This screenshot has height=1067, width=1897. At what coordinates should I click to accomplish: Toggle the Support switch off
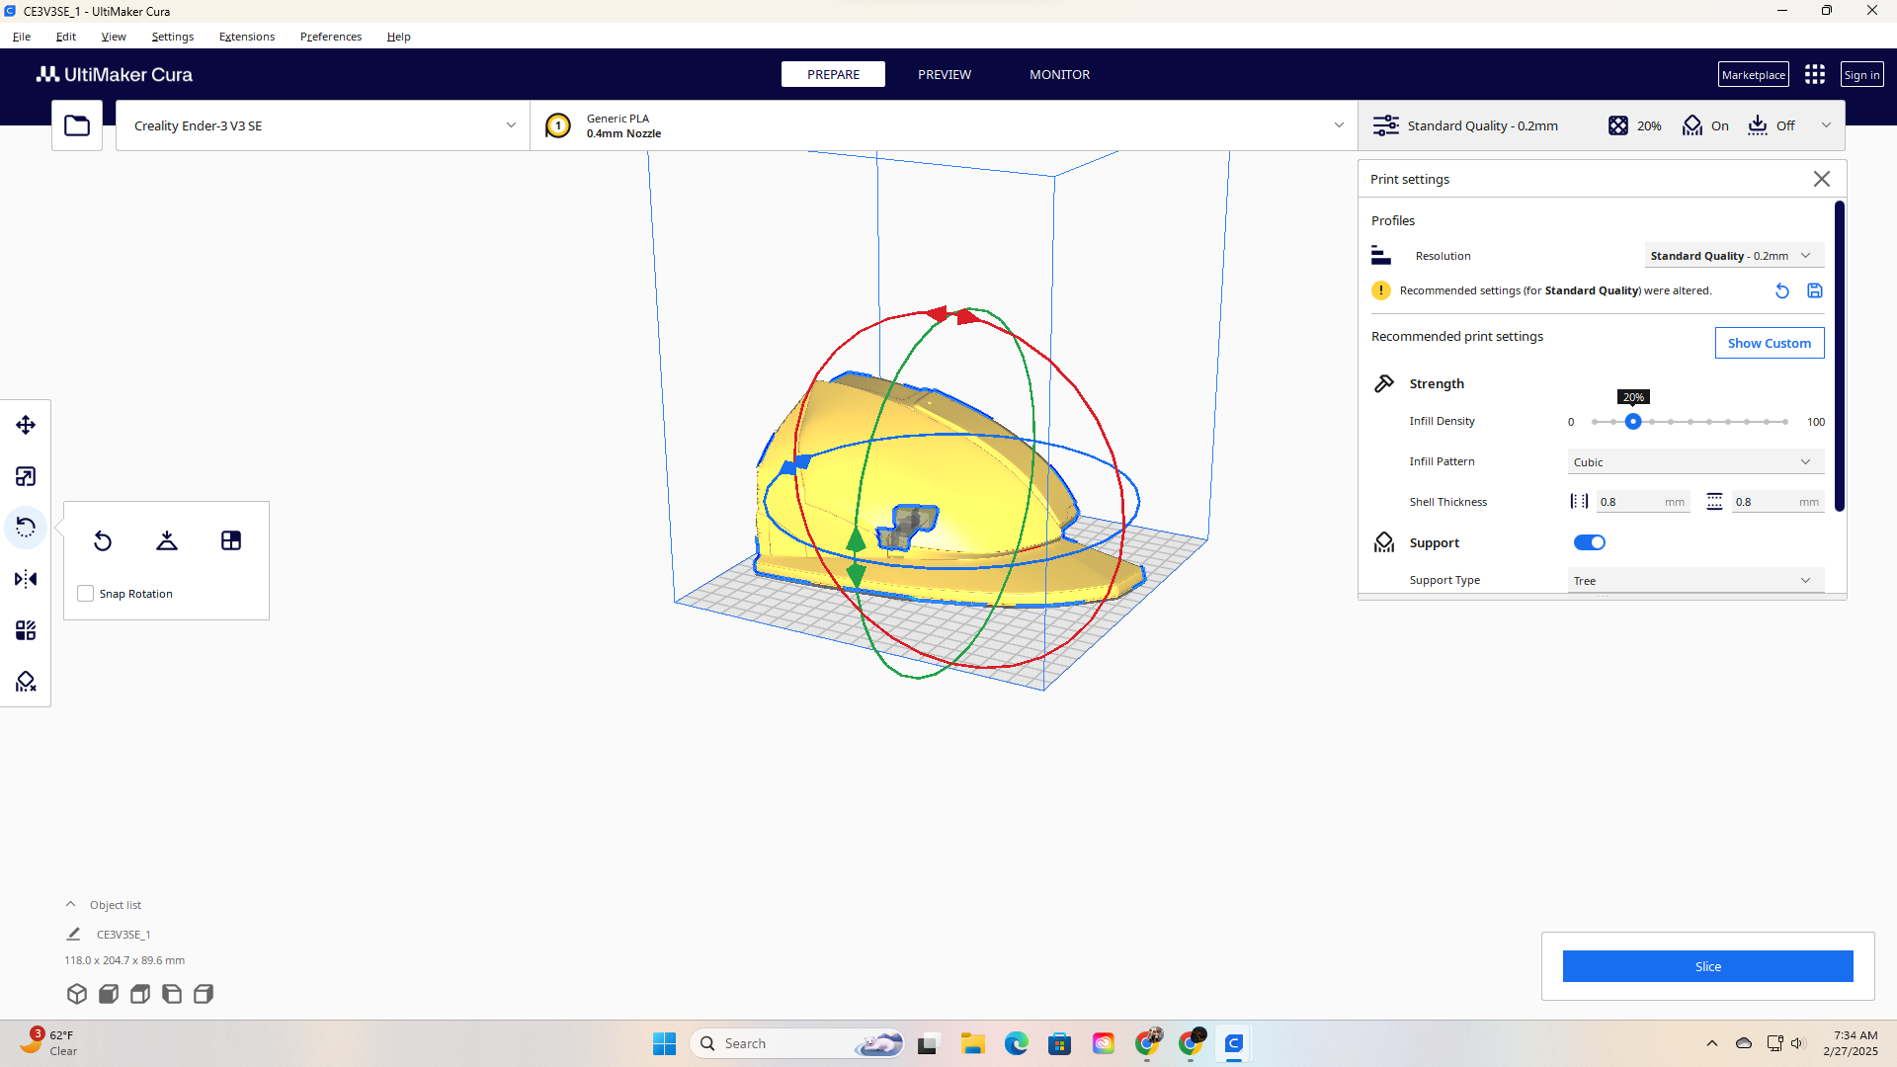(x=1590, y=542)
